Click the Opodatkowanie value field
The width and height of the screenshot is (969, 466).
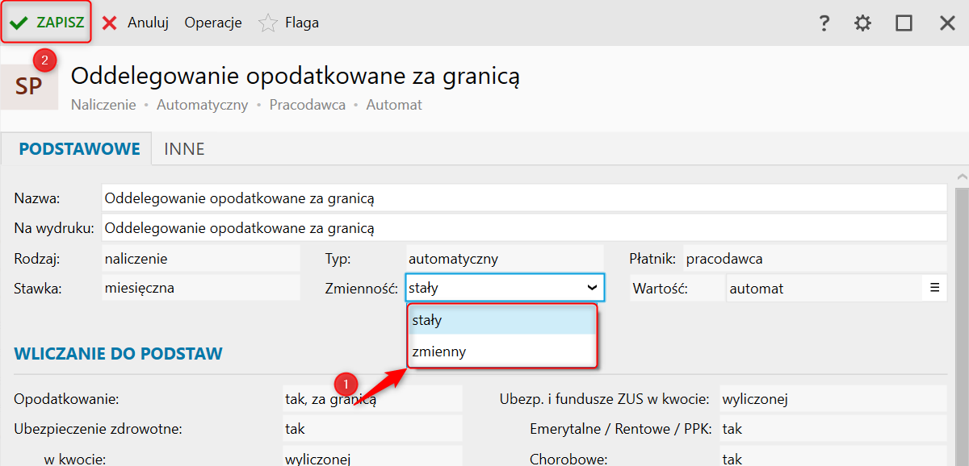pos(371,398)
